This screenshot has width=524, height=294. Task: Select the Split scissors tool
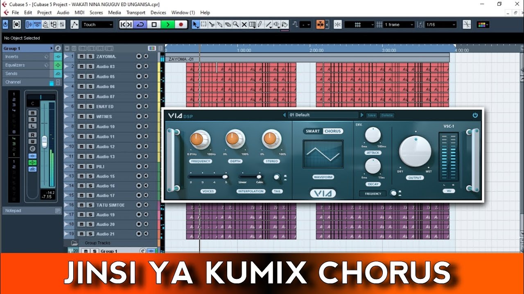pos(212,24)
